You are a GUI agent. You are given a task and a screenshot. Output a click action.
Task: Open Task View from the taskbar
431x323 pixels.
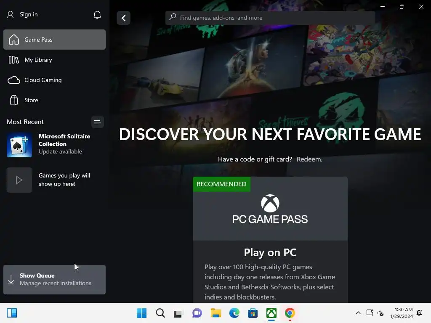pyautogui.click(x=178, y=313)
